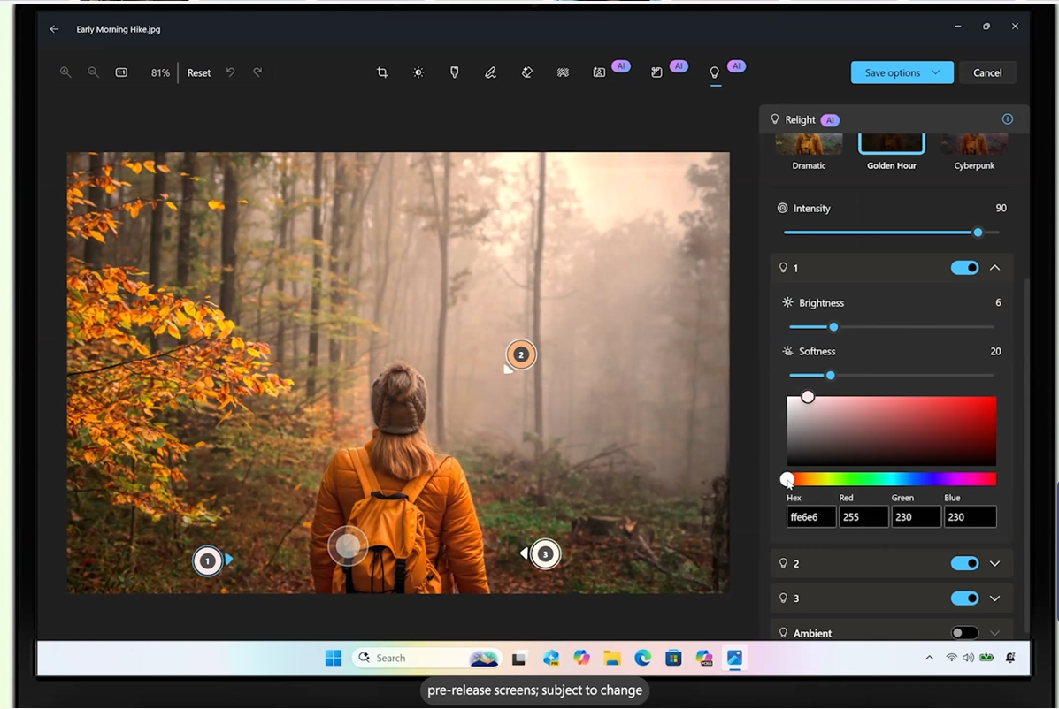1059x709 pixels.
Task: Click the Reset button
Action: 198,72
